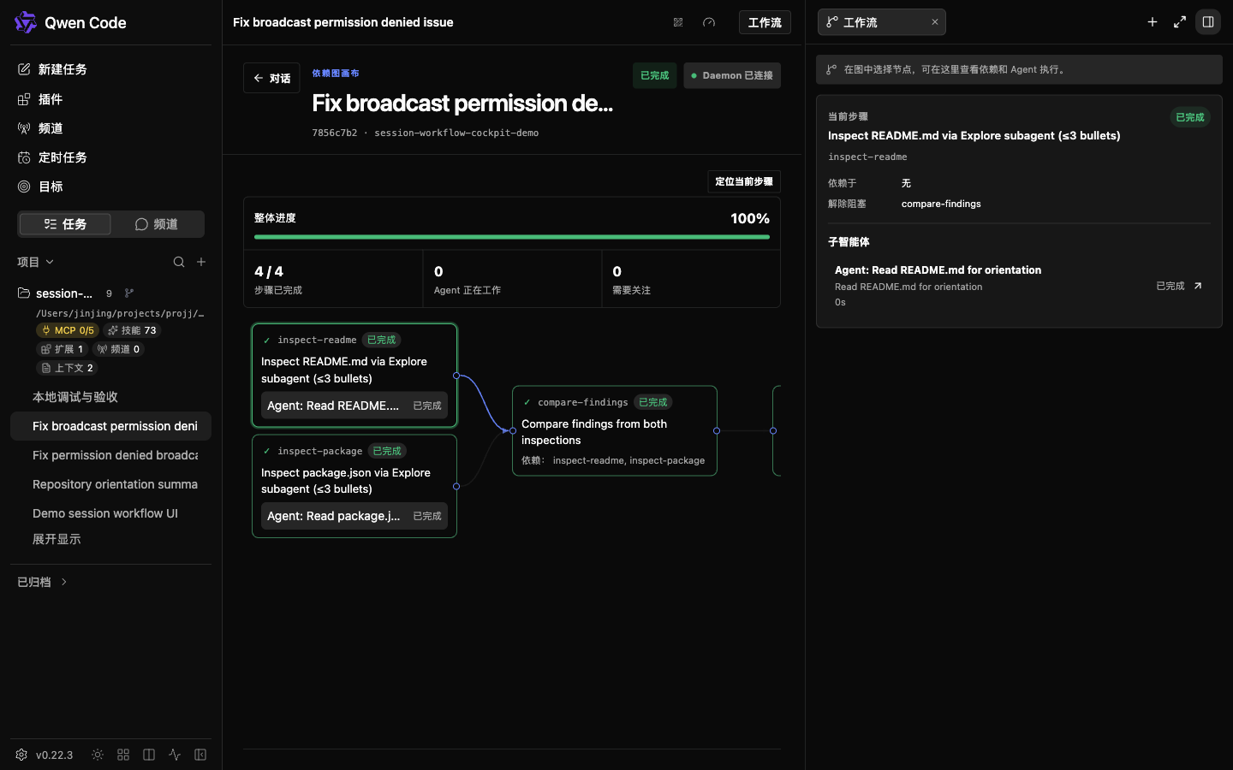Image resolution: width=1233 pixels, height=770 pixels.
Task: Click the 对话 back button
Action: (271, 78)
